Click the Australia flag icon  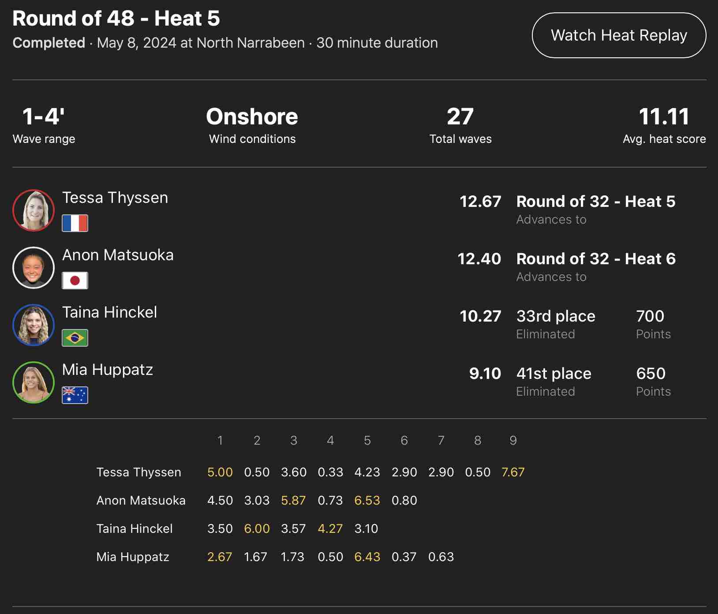pos(75,395)
